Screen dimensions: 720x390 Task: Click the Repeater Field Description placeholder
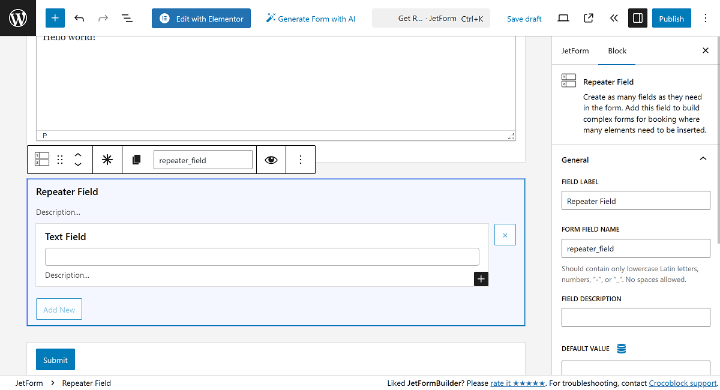click(x=58, y=212)
